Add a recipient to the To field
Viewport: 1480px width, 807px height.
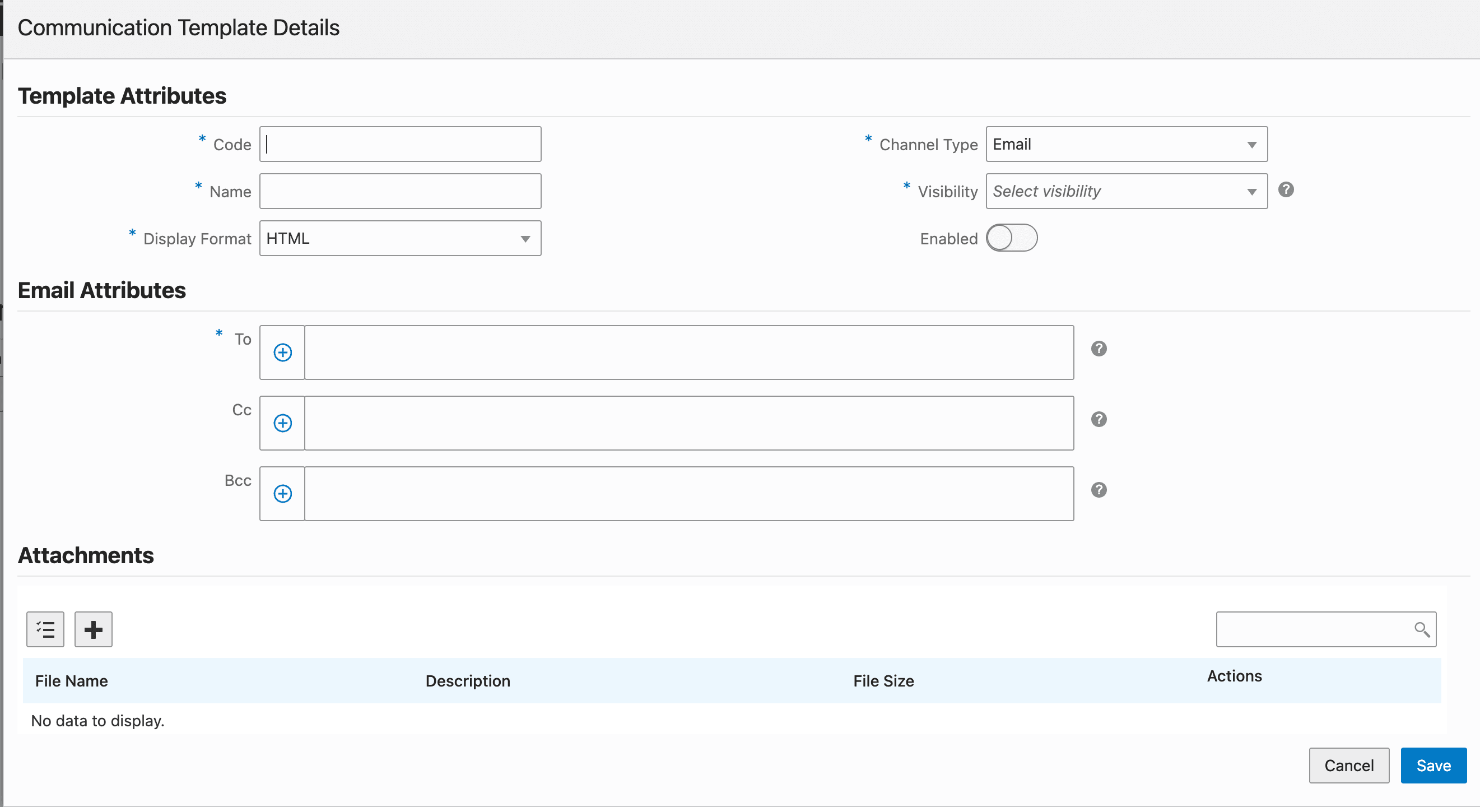(282, 353)
